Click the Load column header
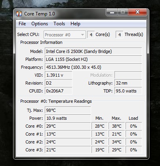 click(x=133, y=118)
